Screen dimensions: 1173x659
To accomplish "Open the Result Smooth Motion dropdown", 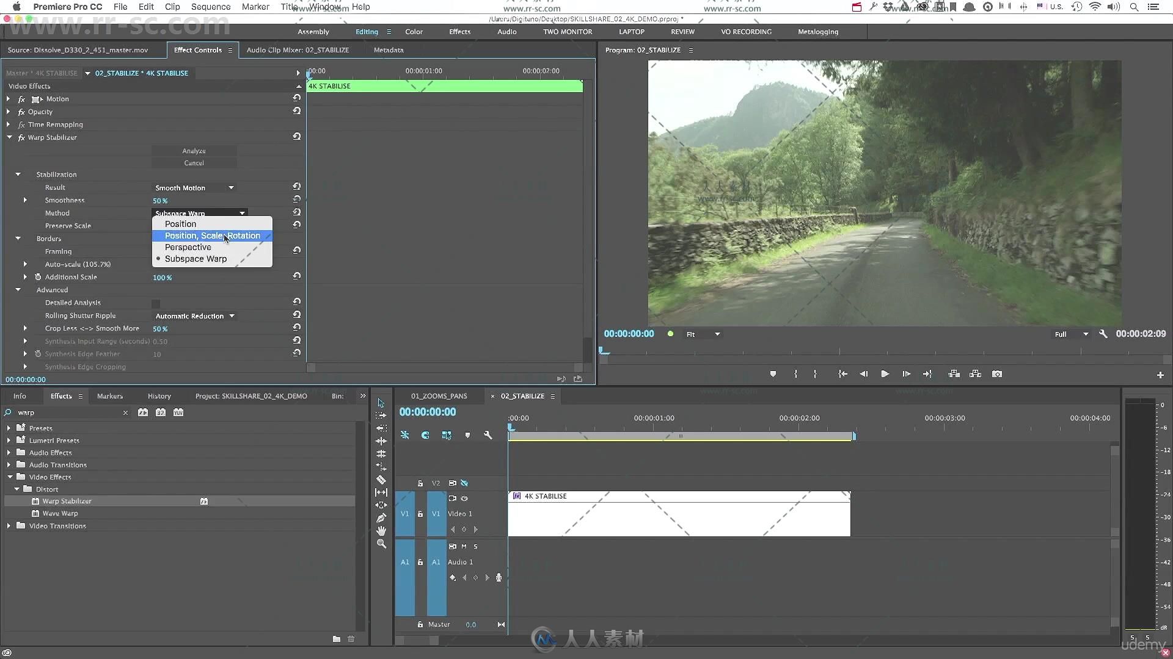I will click(x=194, y=188).
